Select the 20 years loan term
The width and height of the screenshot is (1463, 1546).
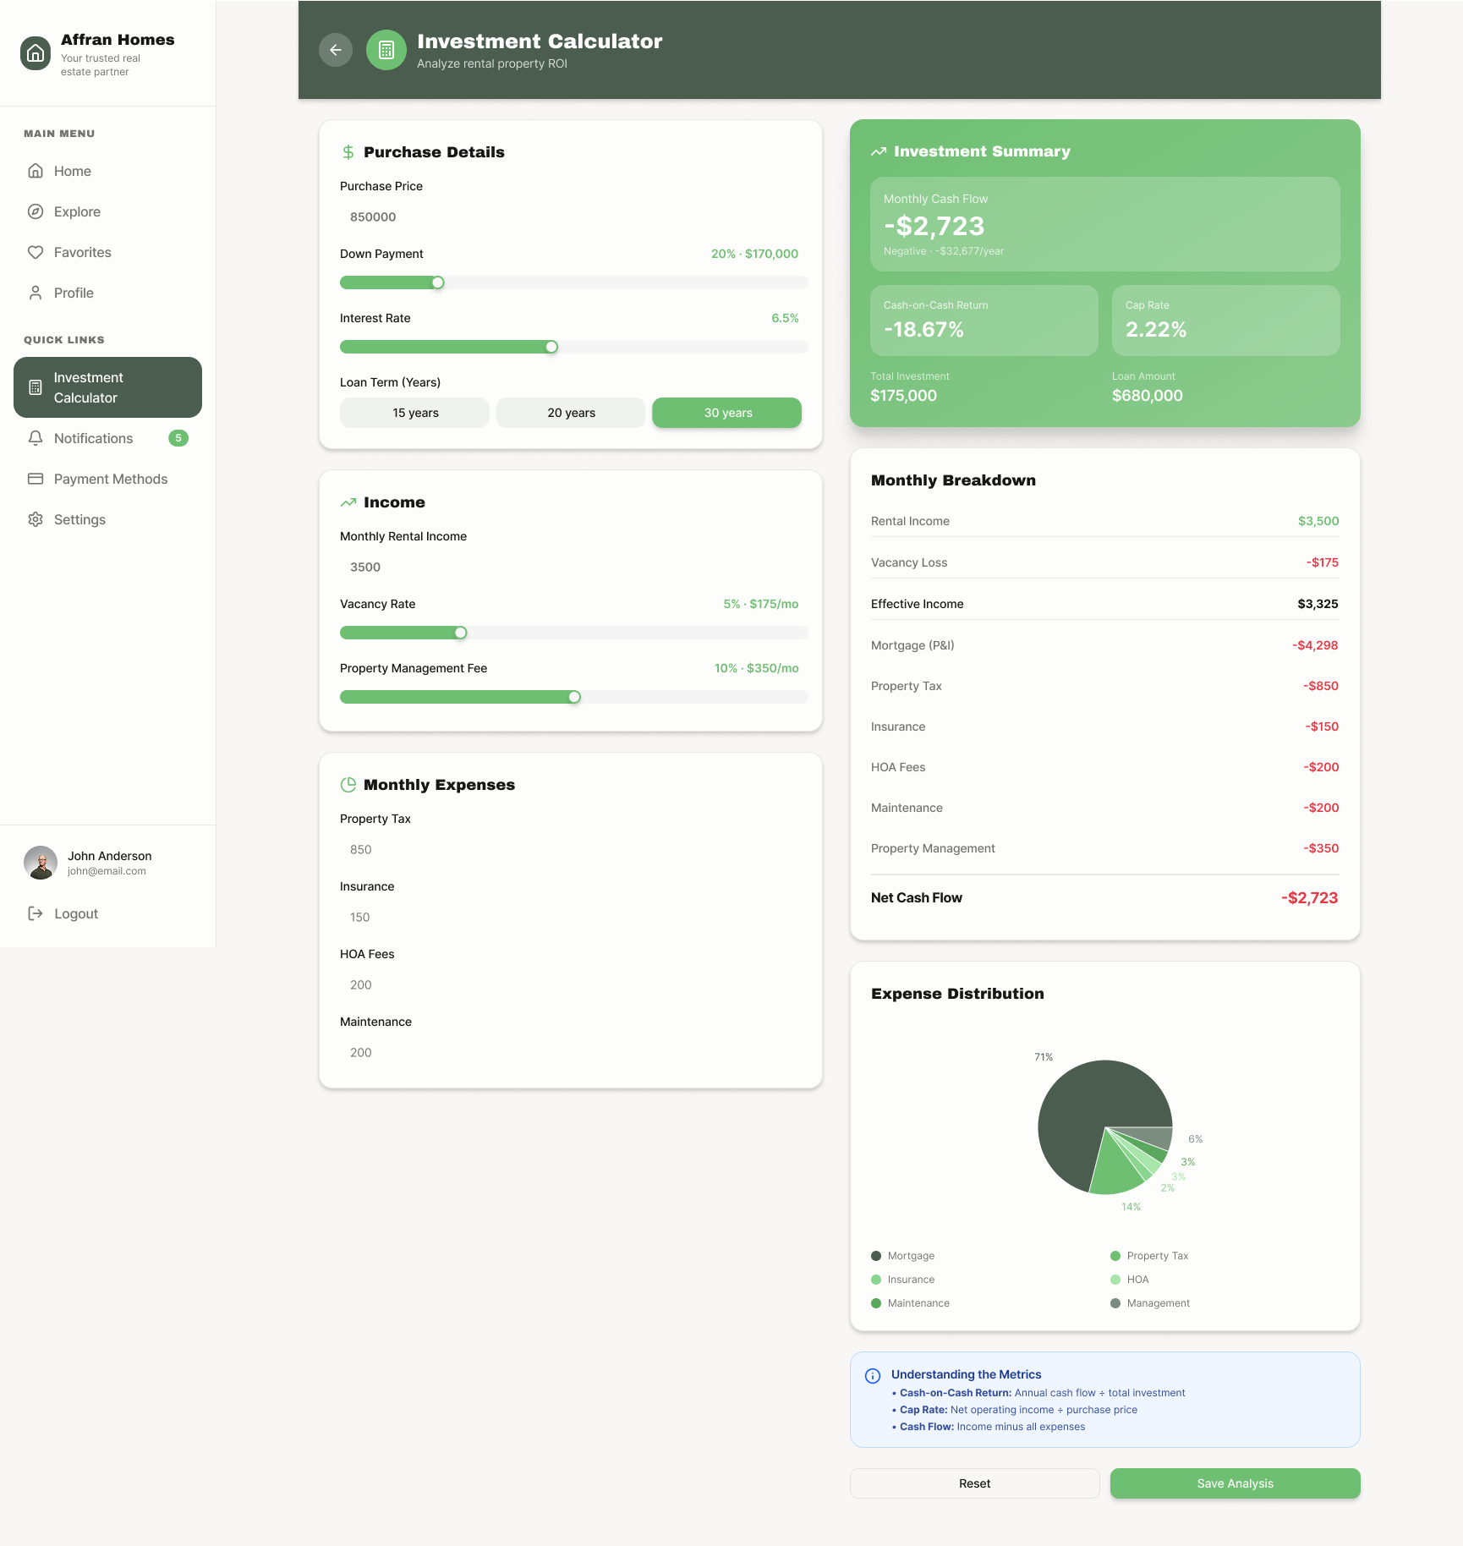point(571,413)
